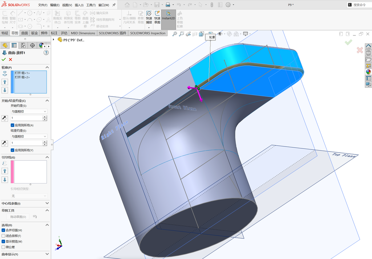Image resolution: width=372 pixels, height=259 pixels.
Task: Collapse the 选项(O) section
Action: point(47,225)
